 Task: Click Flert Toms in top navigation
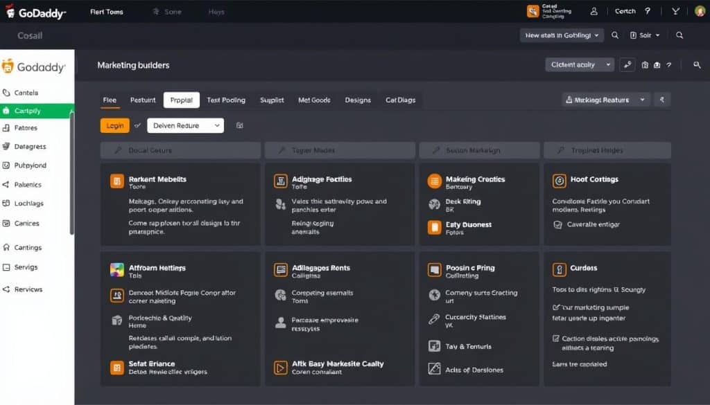(x=106, y=12)
